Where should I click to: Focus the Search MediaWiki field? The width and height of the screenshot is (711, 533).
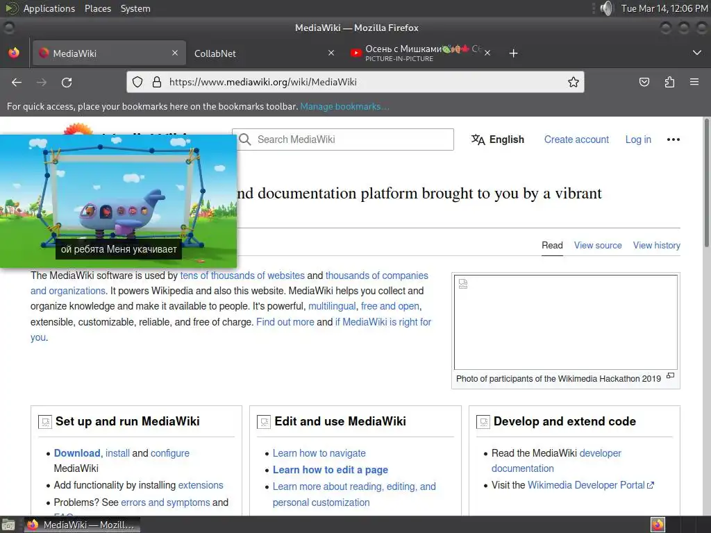coord(343,139)
